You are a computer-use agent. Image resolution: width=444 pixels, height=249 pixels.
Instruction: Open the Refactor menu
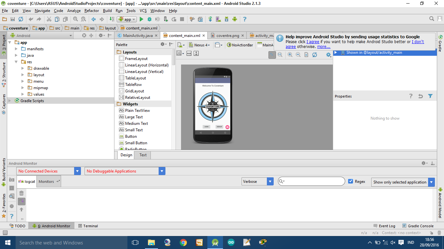coord(91,11)
